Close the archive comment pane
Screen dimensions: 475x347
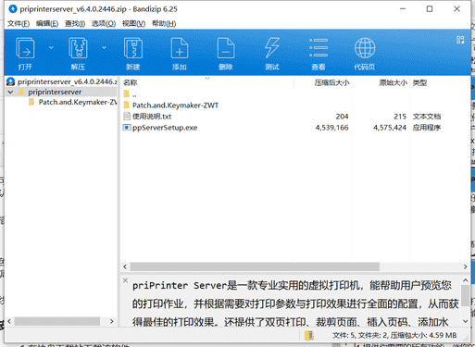(125, 280)
